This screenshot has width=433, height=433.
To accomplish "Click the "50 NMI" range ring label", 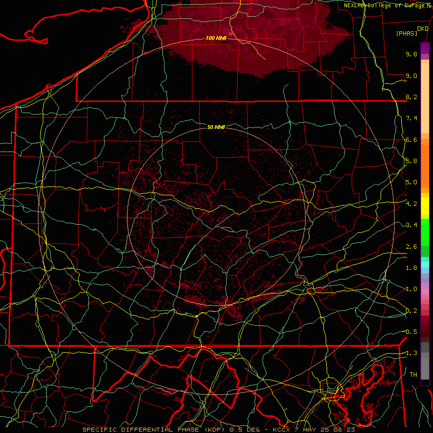I will 216,127.
